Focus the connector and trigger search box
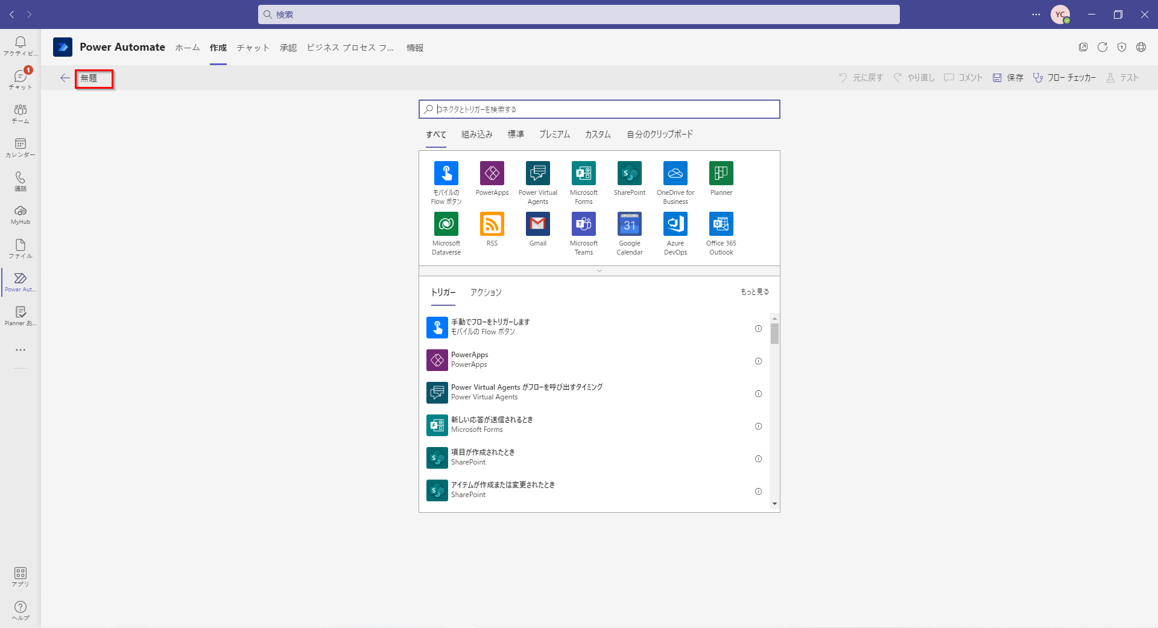The height and width of the screenshot is (628, 1158). tap(600, 109)
